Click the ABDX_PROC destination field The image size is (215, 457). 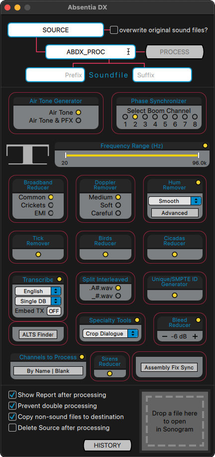pos(91,52)
